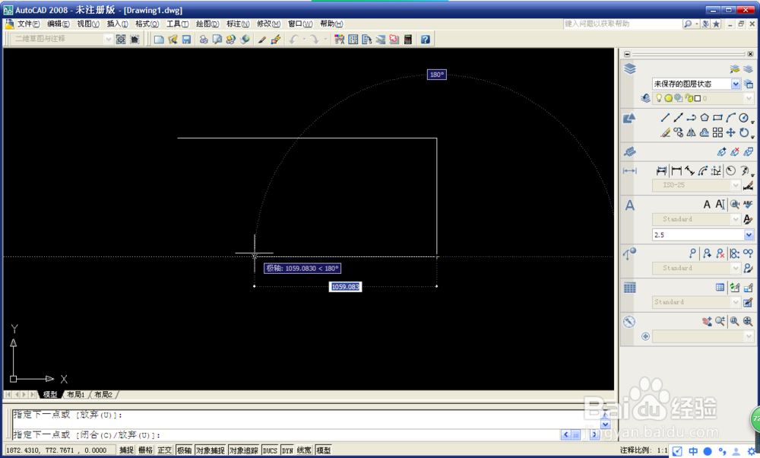Open the text style Standard dropdown

tap(736, 219)
